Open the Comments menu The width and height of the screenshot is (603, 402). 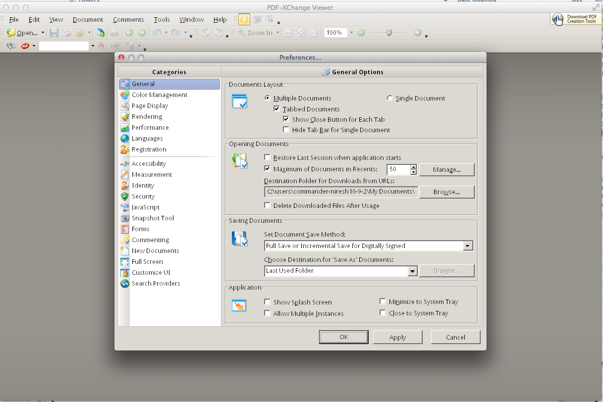[128, 20]
